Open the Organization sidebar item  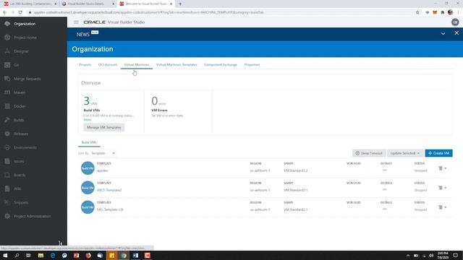click(25, 24)
